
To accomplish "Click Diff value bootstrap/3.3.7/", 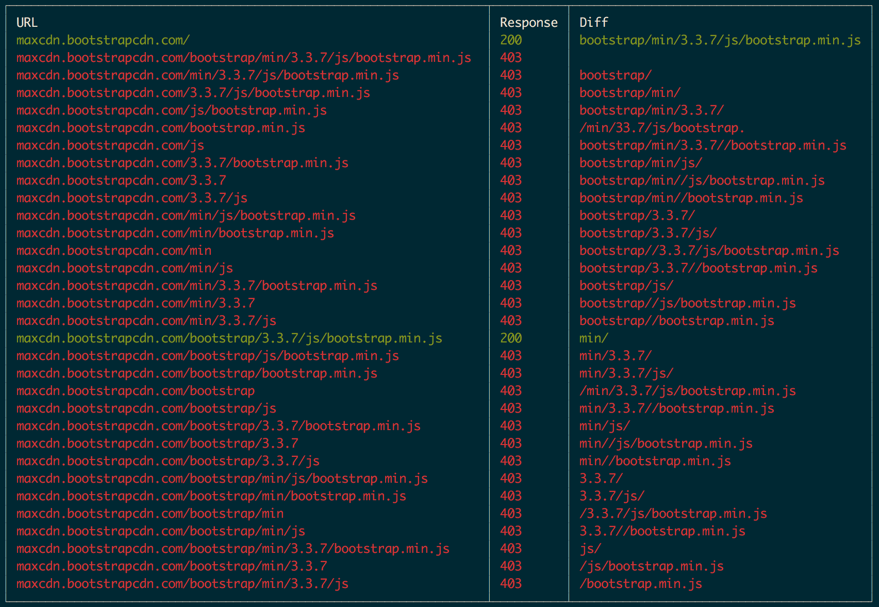I will (637, 216).
